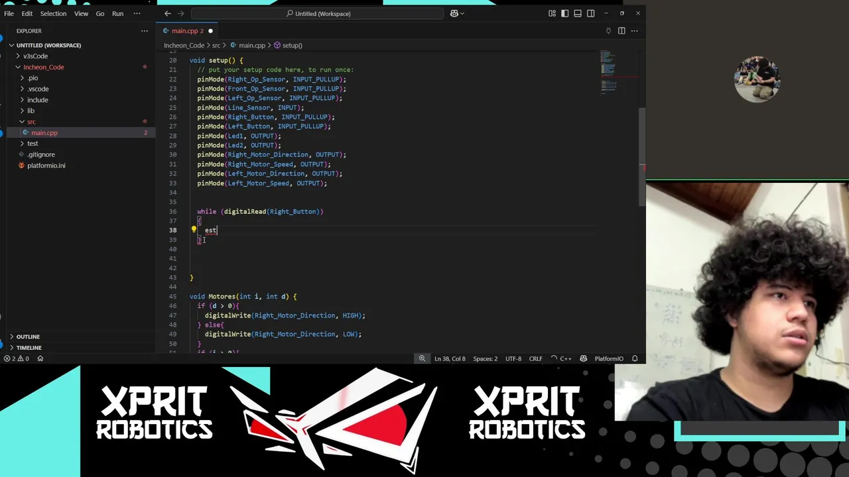Click the minimap code overview
The width and height of the screenshot is (849, 477).
pyautogui.click(x=609, y=73)
